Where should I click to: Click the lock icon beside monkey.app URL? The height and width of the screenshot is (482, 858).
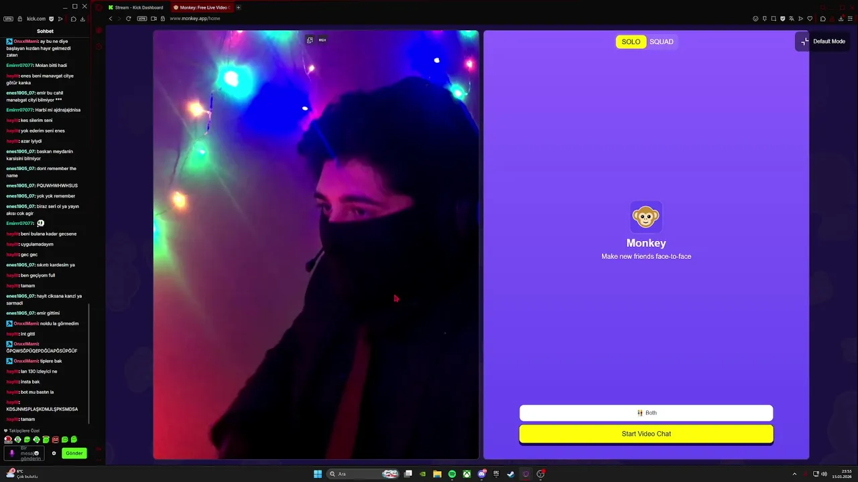coord(163,19)
